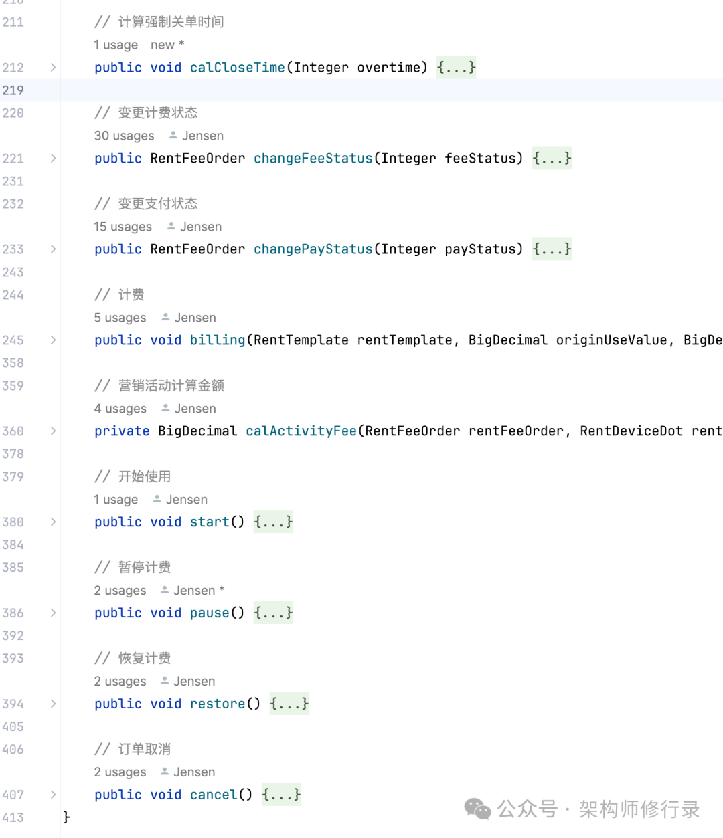
Task: Show the 1 usage hint above start()
Action: point(116,500)
